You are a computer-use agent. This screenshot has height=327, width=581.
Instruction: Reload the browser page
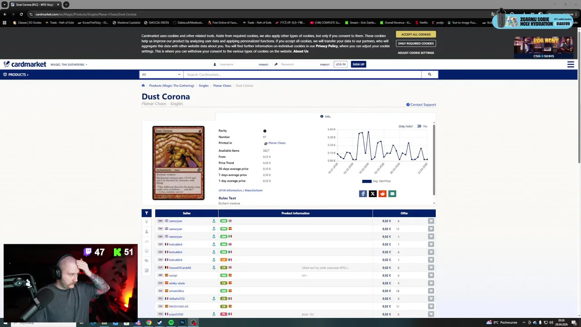pos(21,14)
